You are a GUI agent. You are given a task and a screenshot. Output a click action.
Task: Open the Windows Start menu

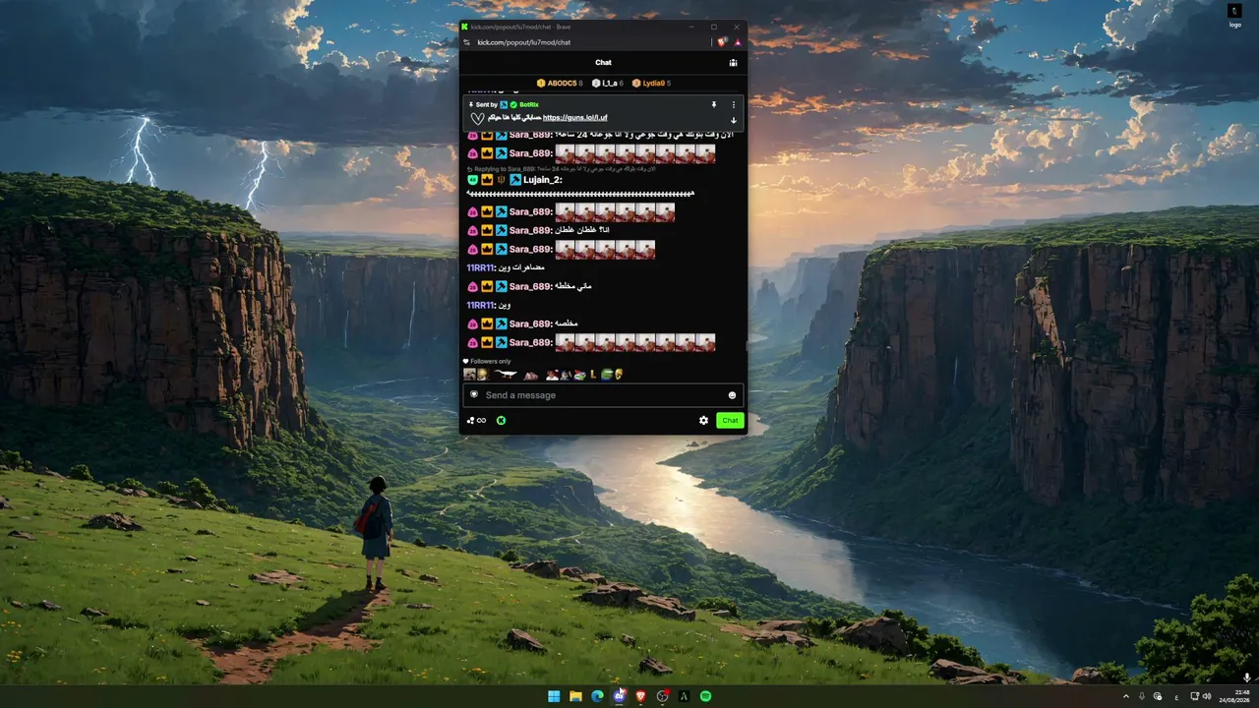pos(554,696)
